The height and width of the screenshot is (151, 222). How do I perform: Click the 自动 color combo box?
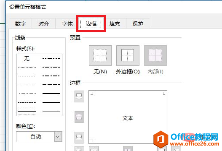(x=39, y=137)
